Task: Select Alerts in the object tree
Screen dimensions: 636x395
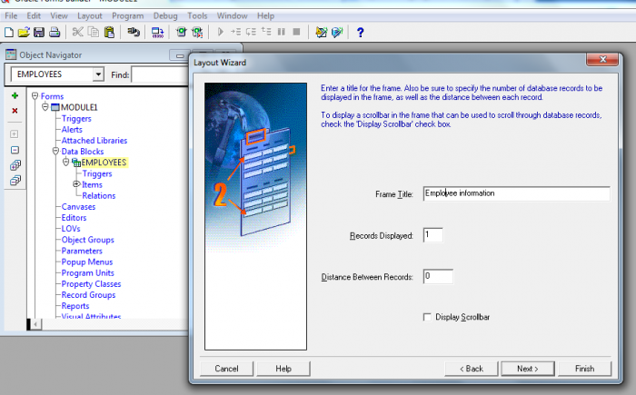Action: [72, 130]
